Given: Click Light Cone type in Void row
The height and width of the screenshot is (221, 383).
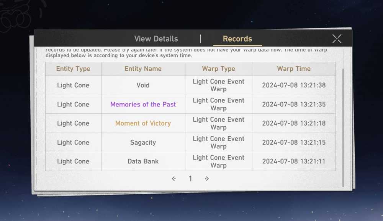Looking at the screenshot, I should point(73,85).
